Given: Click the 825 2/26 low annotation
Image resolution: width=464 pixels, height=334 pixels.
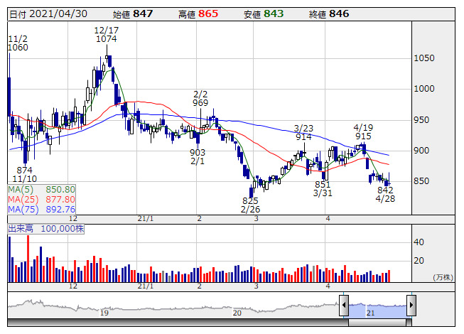Looking at the screenshot, I should click(x=250, y=205).
